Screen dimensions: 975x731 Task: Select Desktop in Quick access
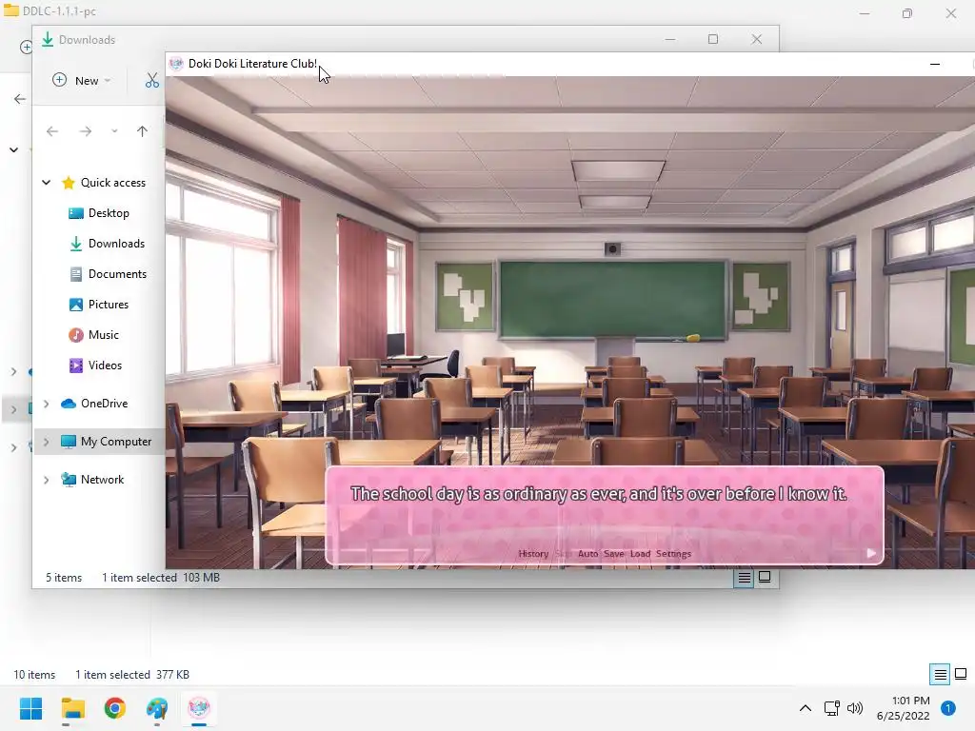[x=99, y=212]
